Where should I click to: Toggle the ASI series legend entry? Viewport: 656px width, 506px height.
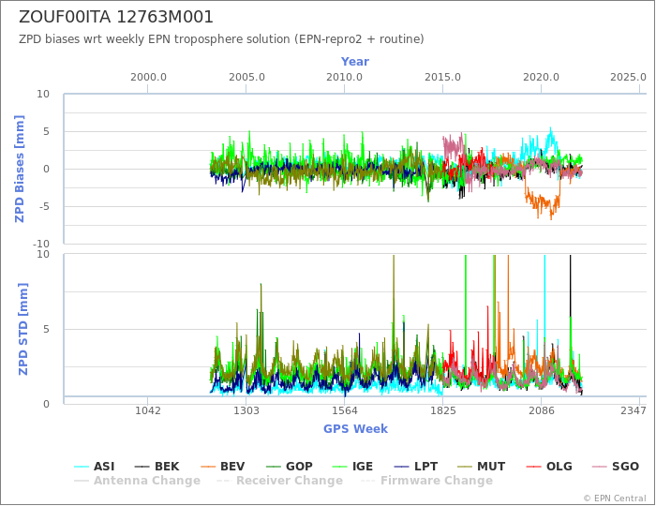point(94,467)
